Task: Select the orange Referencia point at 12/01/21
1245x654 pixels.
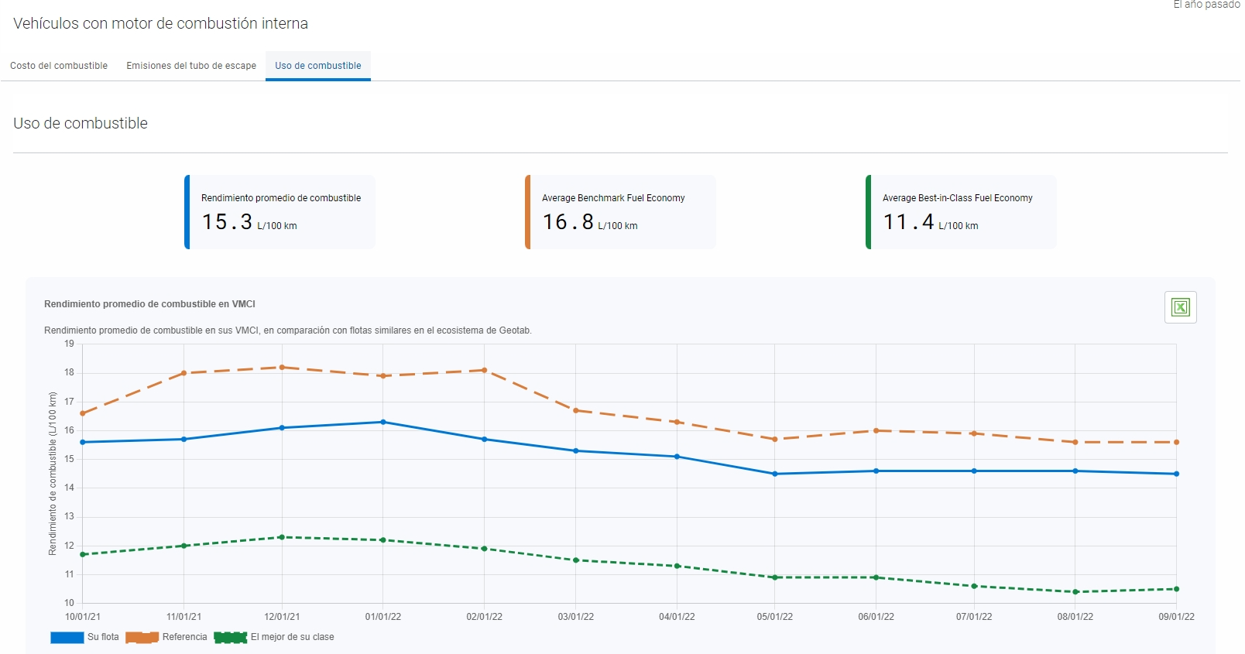Action: [x=282, y=368]
